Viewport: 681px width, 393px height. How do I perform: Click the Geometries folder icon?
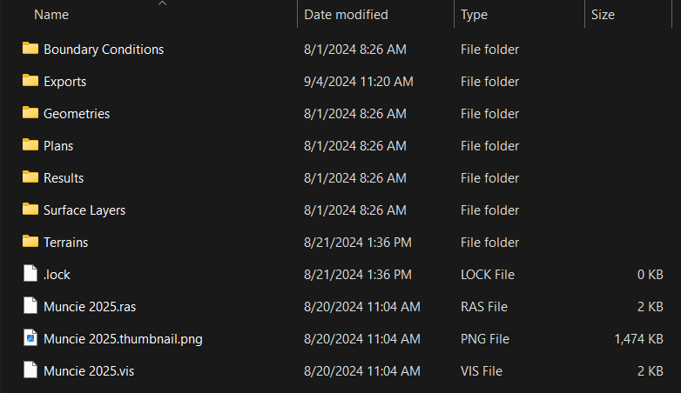click(30, 113)
